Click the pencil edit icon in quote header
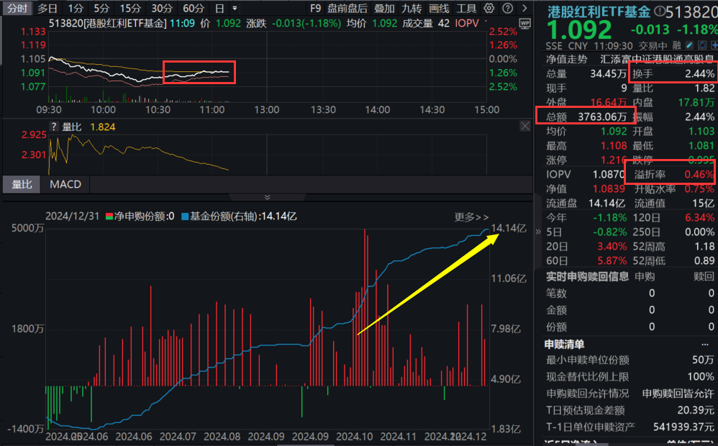This screenshot has height=446, width=718. (690, 46)
